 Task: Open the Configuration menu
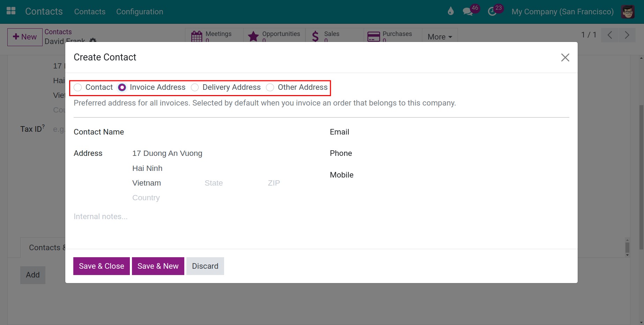pyautogui.click(x=140, y=12)
